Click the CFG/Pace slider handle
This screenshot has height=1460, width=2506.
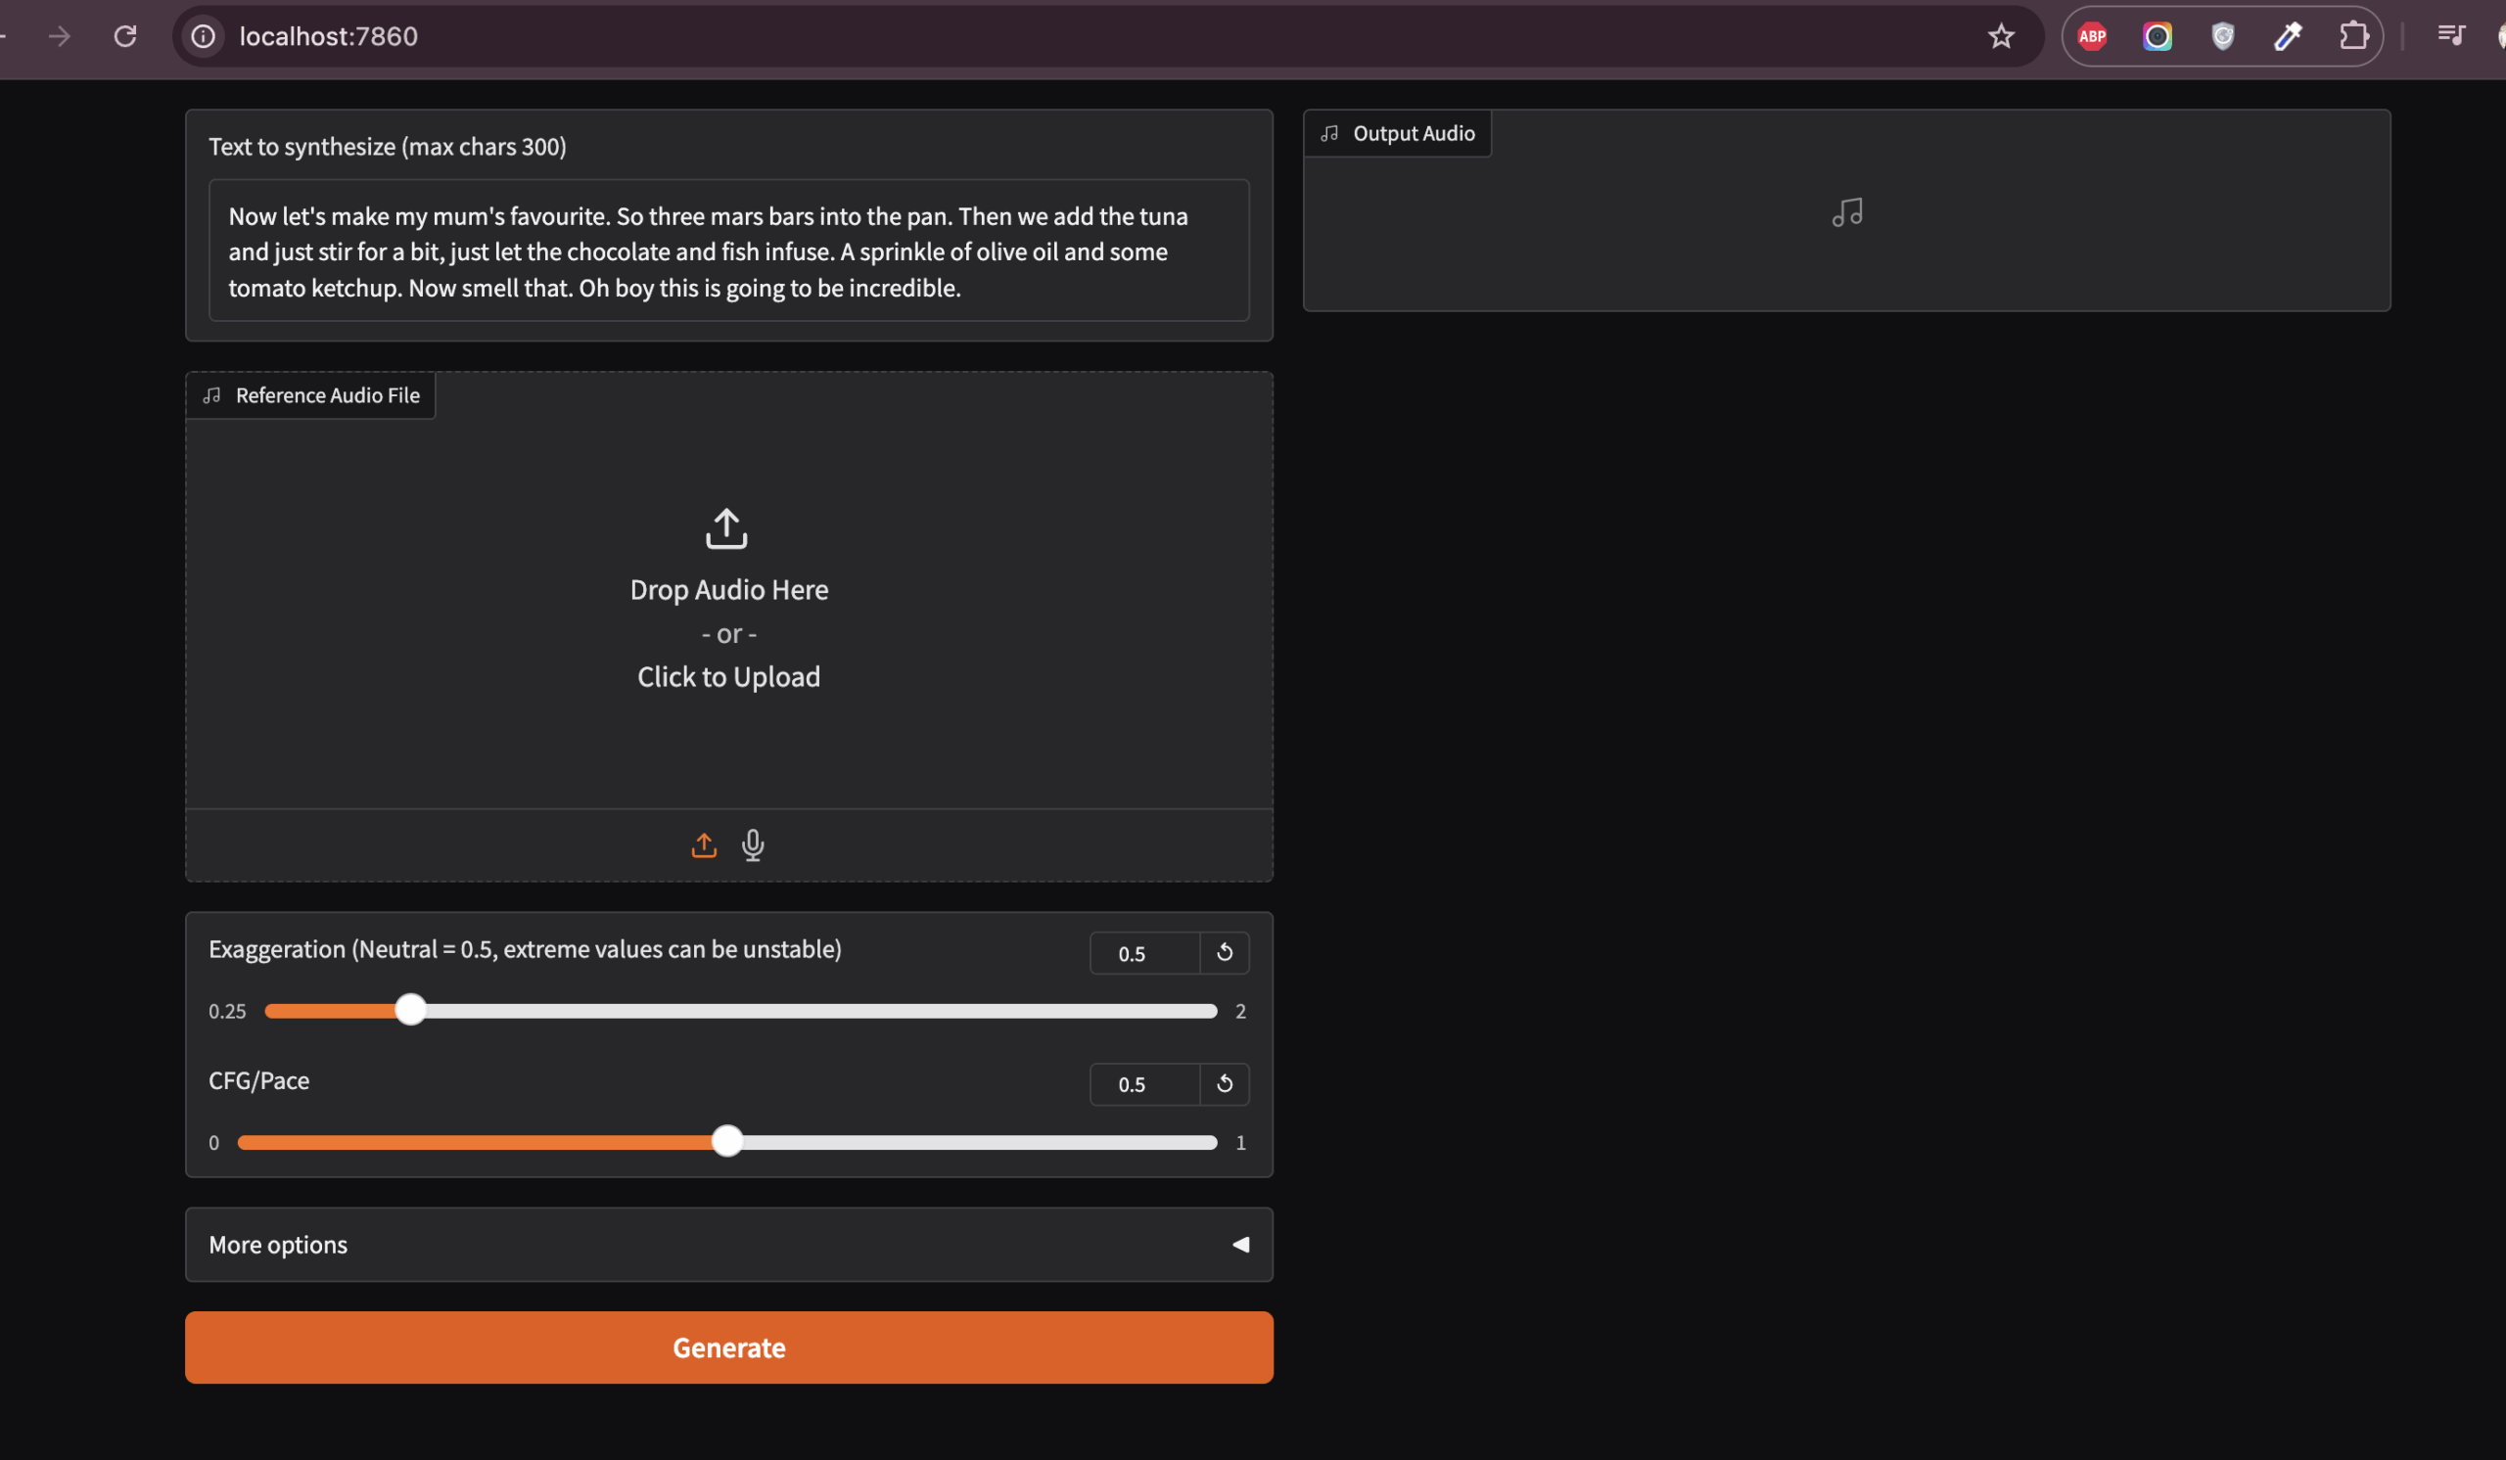[x=727, y=1141]
